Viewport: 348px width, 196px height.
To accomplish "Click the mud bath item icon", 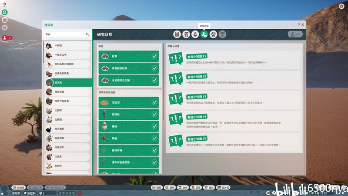I will (x=104, y=103).
